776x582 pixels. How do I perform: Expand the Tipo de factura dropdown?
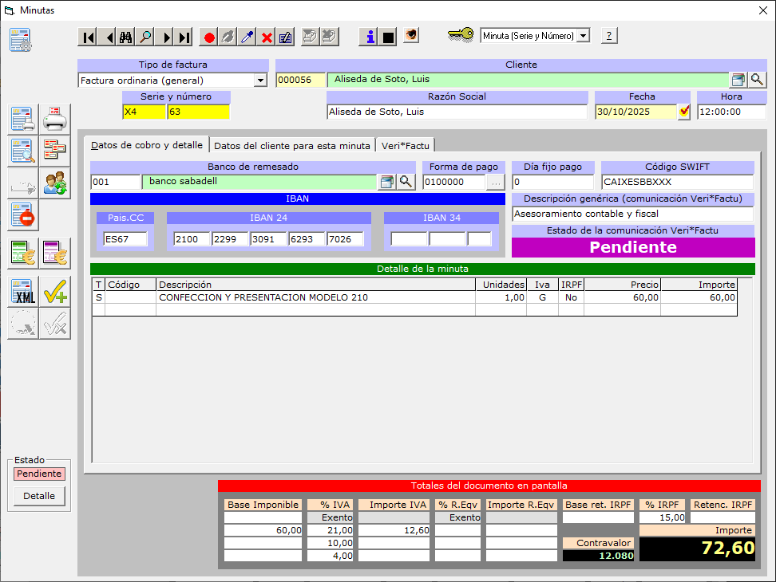pos(259,81)
